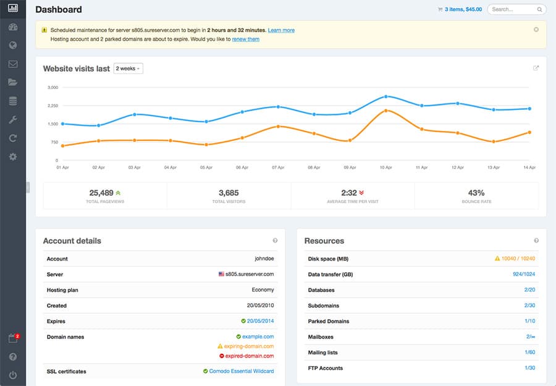Click the gear settings icon in sidebar
This screenshot has height=386, width=556.
tap(13, 157)
